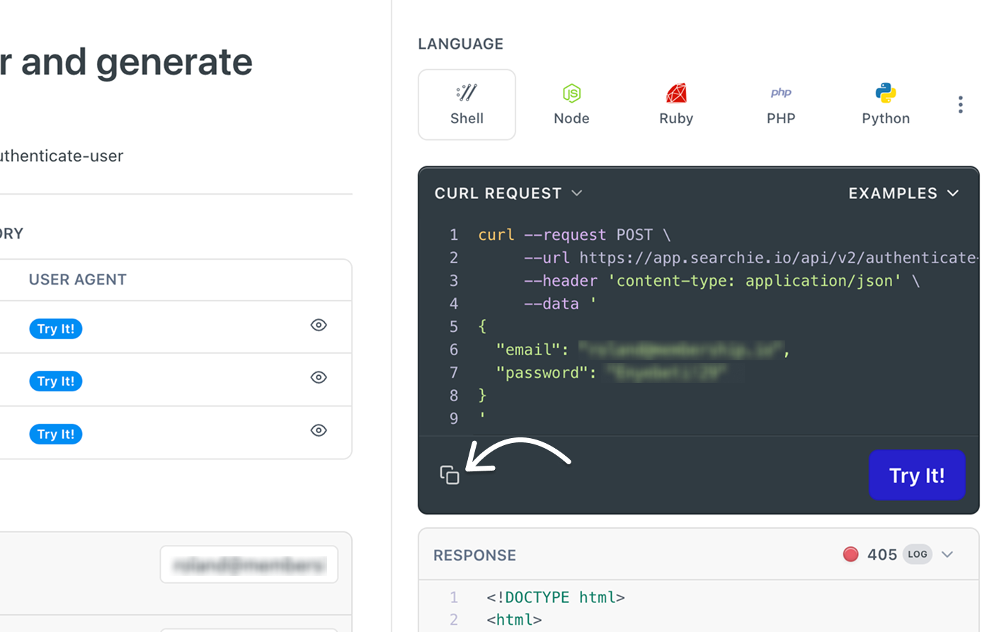Reveal the second row with the eye toggle
Screen dimensions: 999x632
coord(319,377)
